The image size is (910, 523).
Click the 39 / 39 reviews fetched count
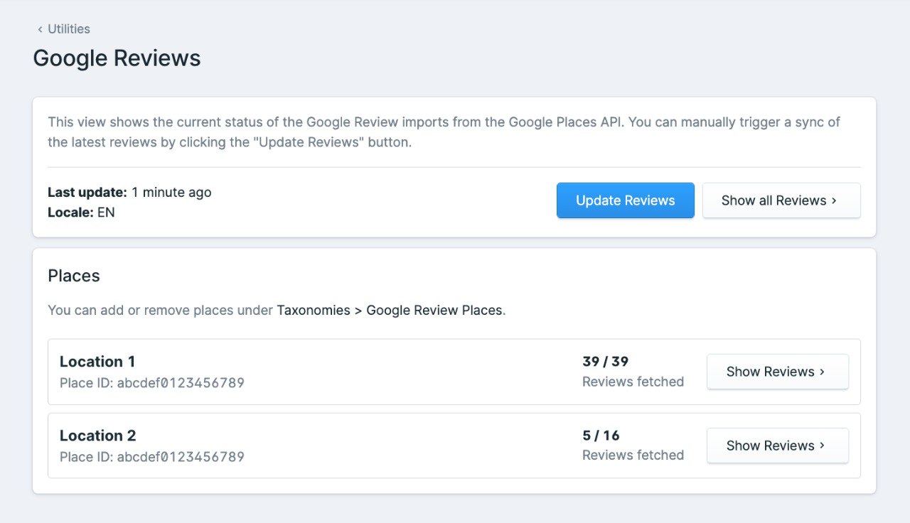click(x=605, y=362)
